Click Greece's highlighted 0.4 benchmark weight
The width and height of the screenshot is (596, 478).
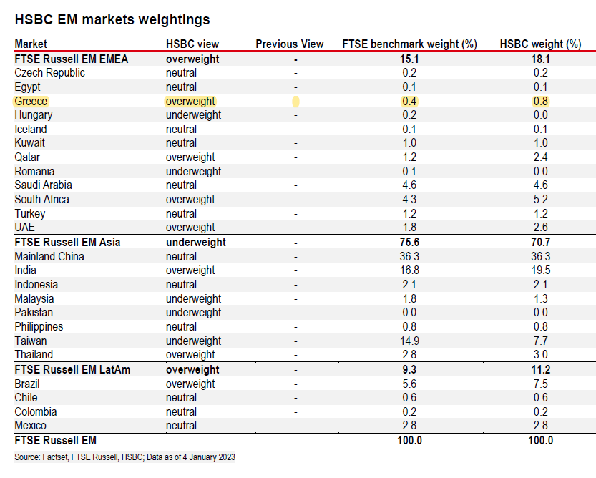[x=409, y=101]
